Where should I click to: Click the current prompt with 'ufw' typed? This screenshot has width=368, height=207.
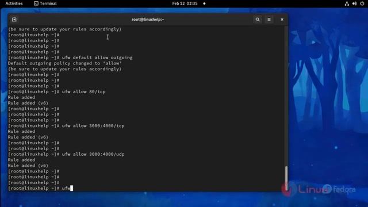pos(41,188)
